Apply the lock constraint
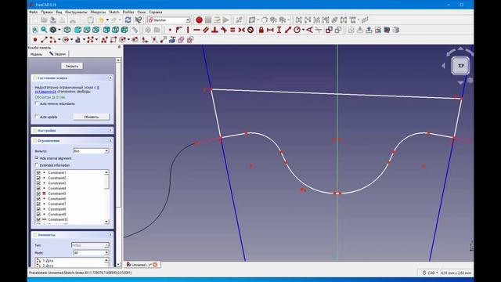The height and width of the screenshot is (282, 501). (261, 30)
